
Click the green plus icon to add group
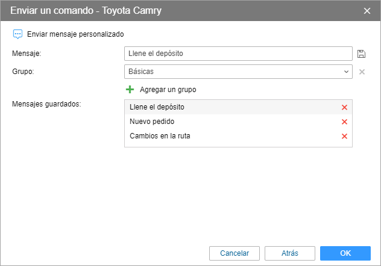(130, 90)
